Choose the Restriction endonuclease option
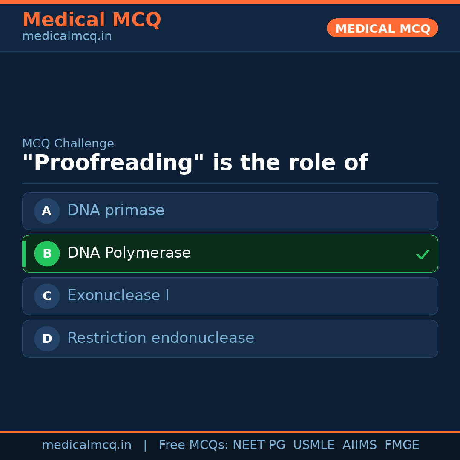Screen dimensions: 460x460 (x=161, y=338)
